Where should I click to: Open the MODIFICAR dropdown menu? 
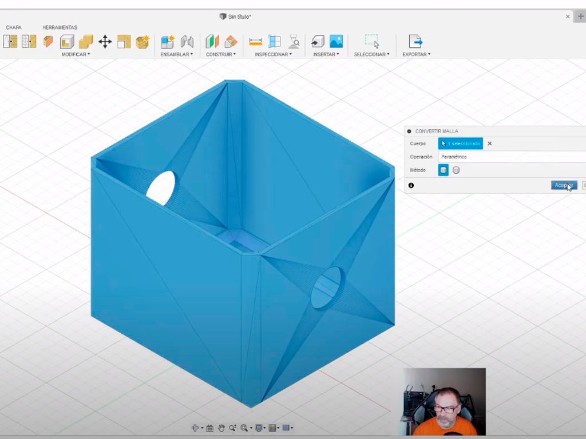tap(76, 54)
